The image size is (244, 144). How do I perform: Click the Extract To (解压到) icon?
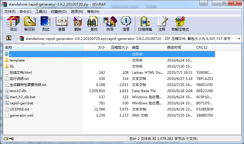tap(30, 21)
